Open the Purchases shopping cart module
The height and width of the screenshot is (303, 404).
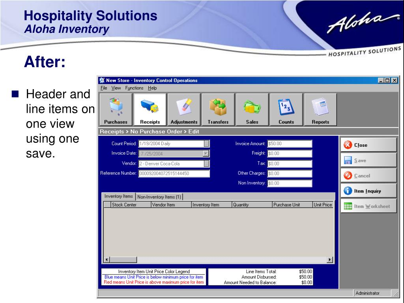(116, 110)
